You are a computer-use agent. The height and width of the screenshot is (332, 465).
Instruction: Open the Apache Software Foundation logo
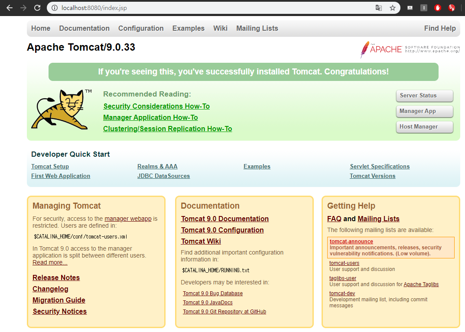click(x=410, y=49)
